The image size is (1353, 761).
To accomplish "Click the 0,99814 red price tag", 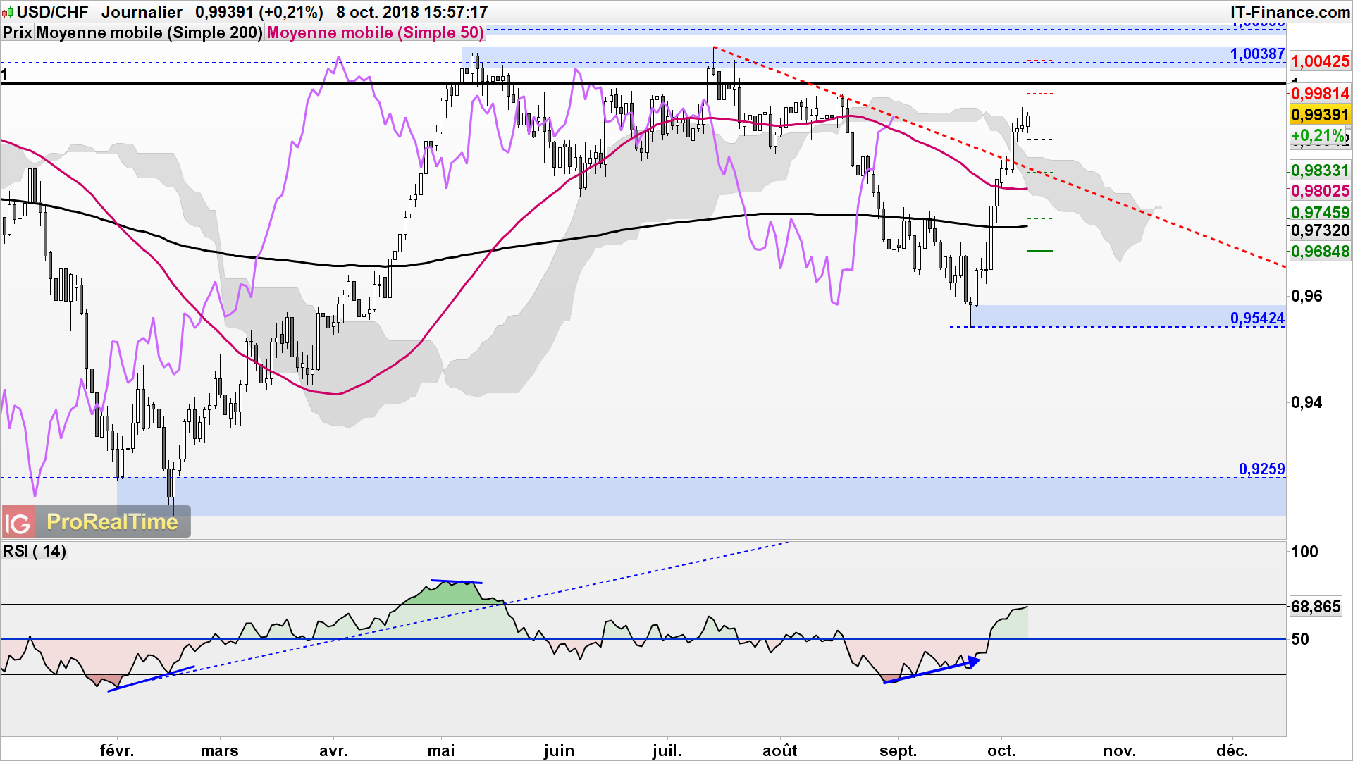I will pyautogui.click(x=1320, y=94).
